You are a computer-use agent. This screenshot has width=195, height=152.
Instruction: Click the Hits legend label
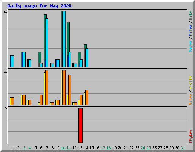pyautogui.click(x=190, y=16)
